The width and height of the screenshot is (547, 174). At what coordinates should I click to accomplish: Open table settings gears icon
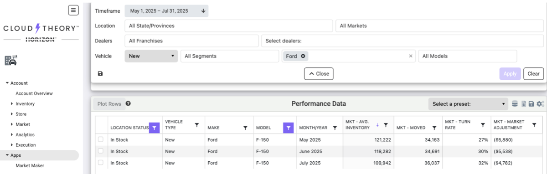click(540, 104)
